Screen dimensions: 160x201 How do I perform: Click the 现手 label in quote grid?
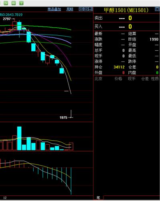[x=98, y=56]
